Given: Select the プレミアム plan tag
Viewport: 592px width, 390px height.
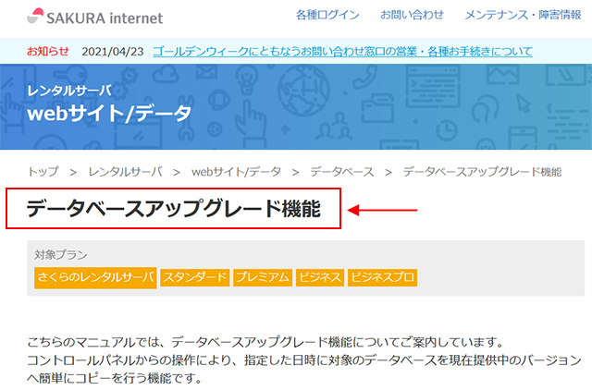Looking at the screenshot, I should (263, 277).
